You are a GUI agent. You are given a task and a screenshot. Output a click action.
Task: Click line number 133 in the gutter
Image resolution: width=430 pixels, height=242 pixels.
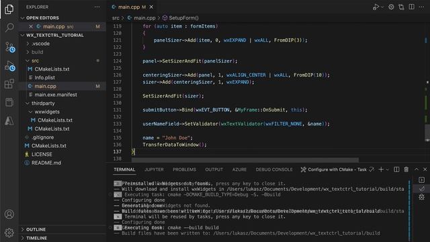(117, 124)
